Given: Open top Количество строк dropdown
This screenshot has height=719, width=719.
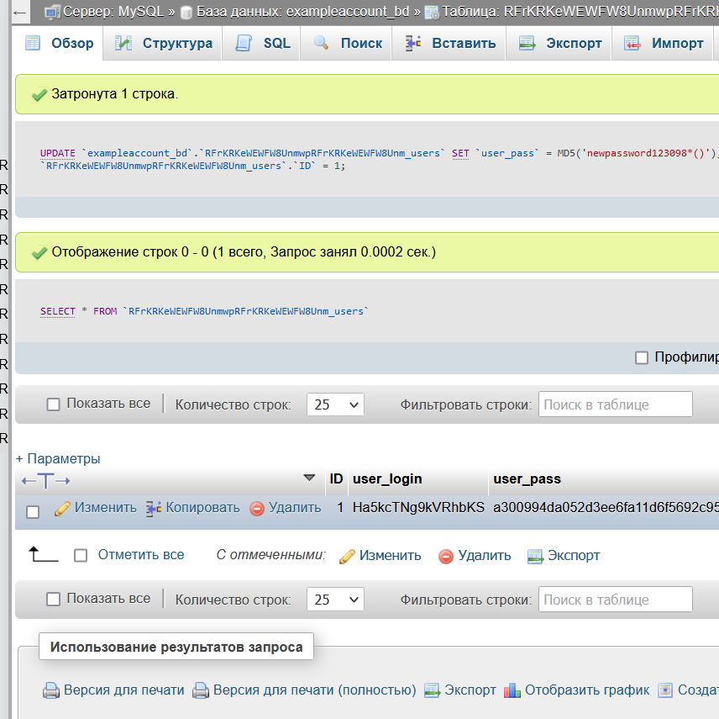Looking at the screenshot, I should coord(335,404).
